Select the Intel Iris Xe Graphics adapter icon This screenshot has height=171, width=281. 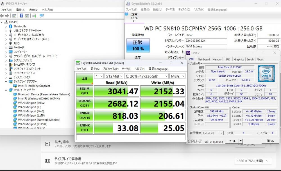click(x=15, y=86)
